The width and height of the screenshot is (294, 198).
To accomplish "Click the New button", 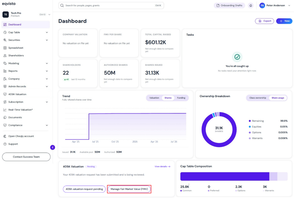I will (284, 21).
